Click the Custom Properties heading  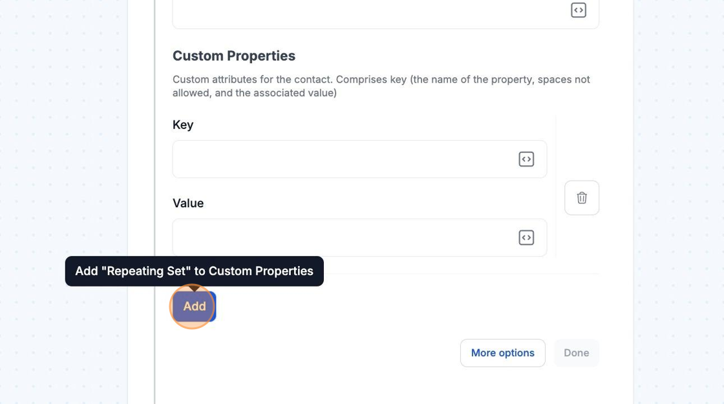tap(234, 56)
